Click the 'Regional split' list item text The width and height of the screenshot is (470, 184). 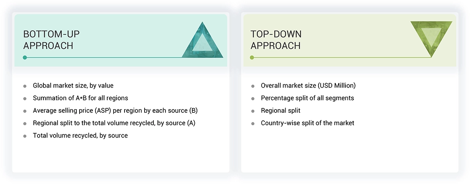click(280, 110)
